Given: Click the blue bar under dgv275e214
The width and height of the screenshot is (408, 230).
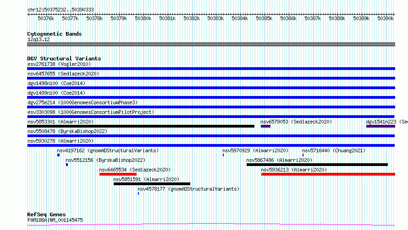Looking at the screenshot, I should pos(211,107).
